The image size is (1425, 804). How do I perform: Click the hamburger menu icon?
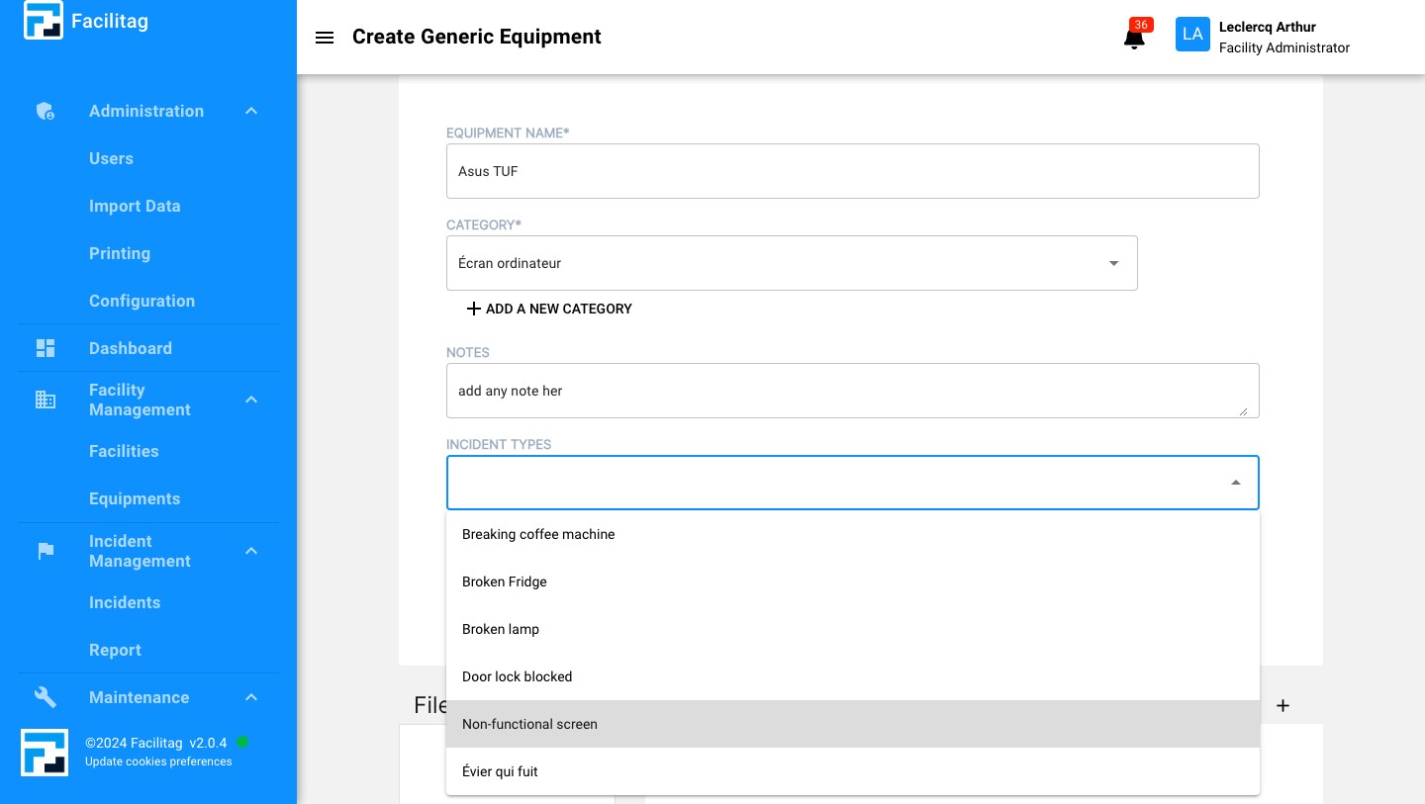coord(324,38)
